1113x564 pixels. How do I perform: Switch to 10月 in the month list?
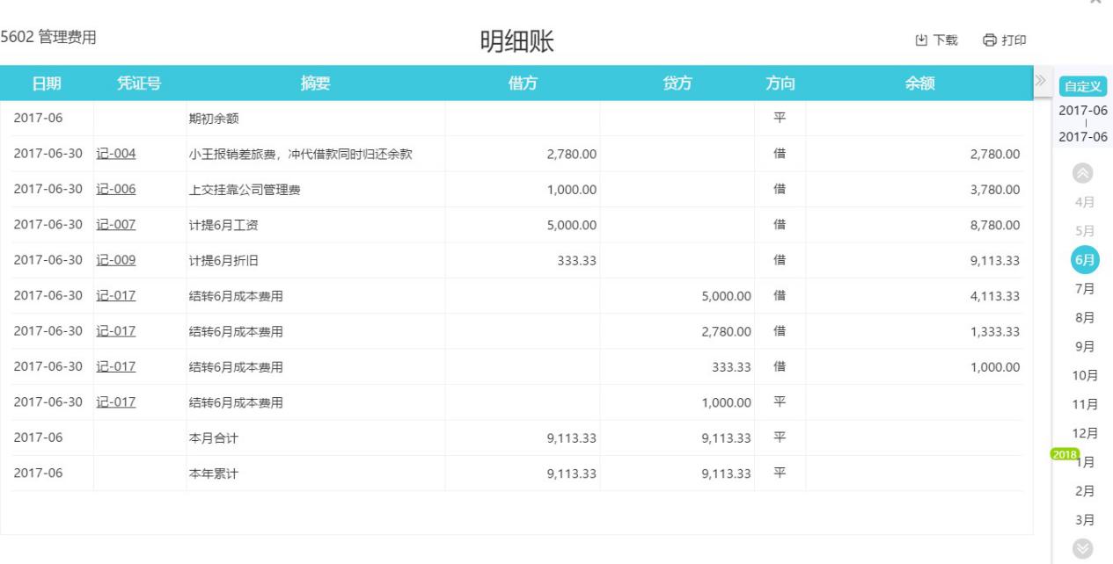pyautogui.click(x=1085, y=376)
